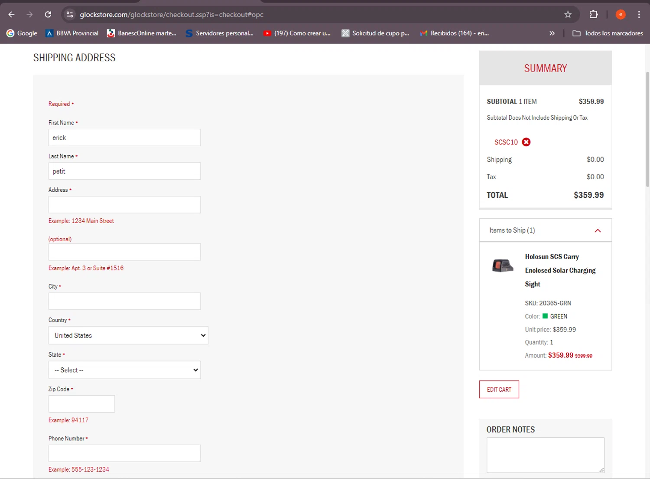Click the City input field
650x479 pixels.
tap(124, 301)
